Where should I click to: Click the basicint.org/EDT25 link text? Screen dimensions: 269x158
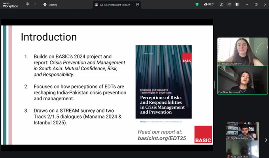(162, 138)
